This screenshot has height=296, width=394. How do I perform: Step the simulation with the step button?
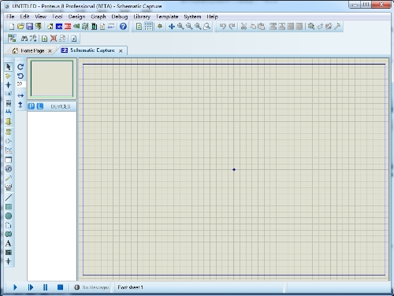click(x=31, y=287)
